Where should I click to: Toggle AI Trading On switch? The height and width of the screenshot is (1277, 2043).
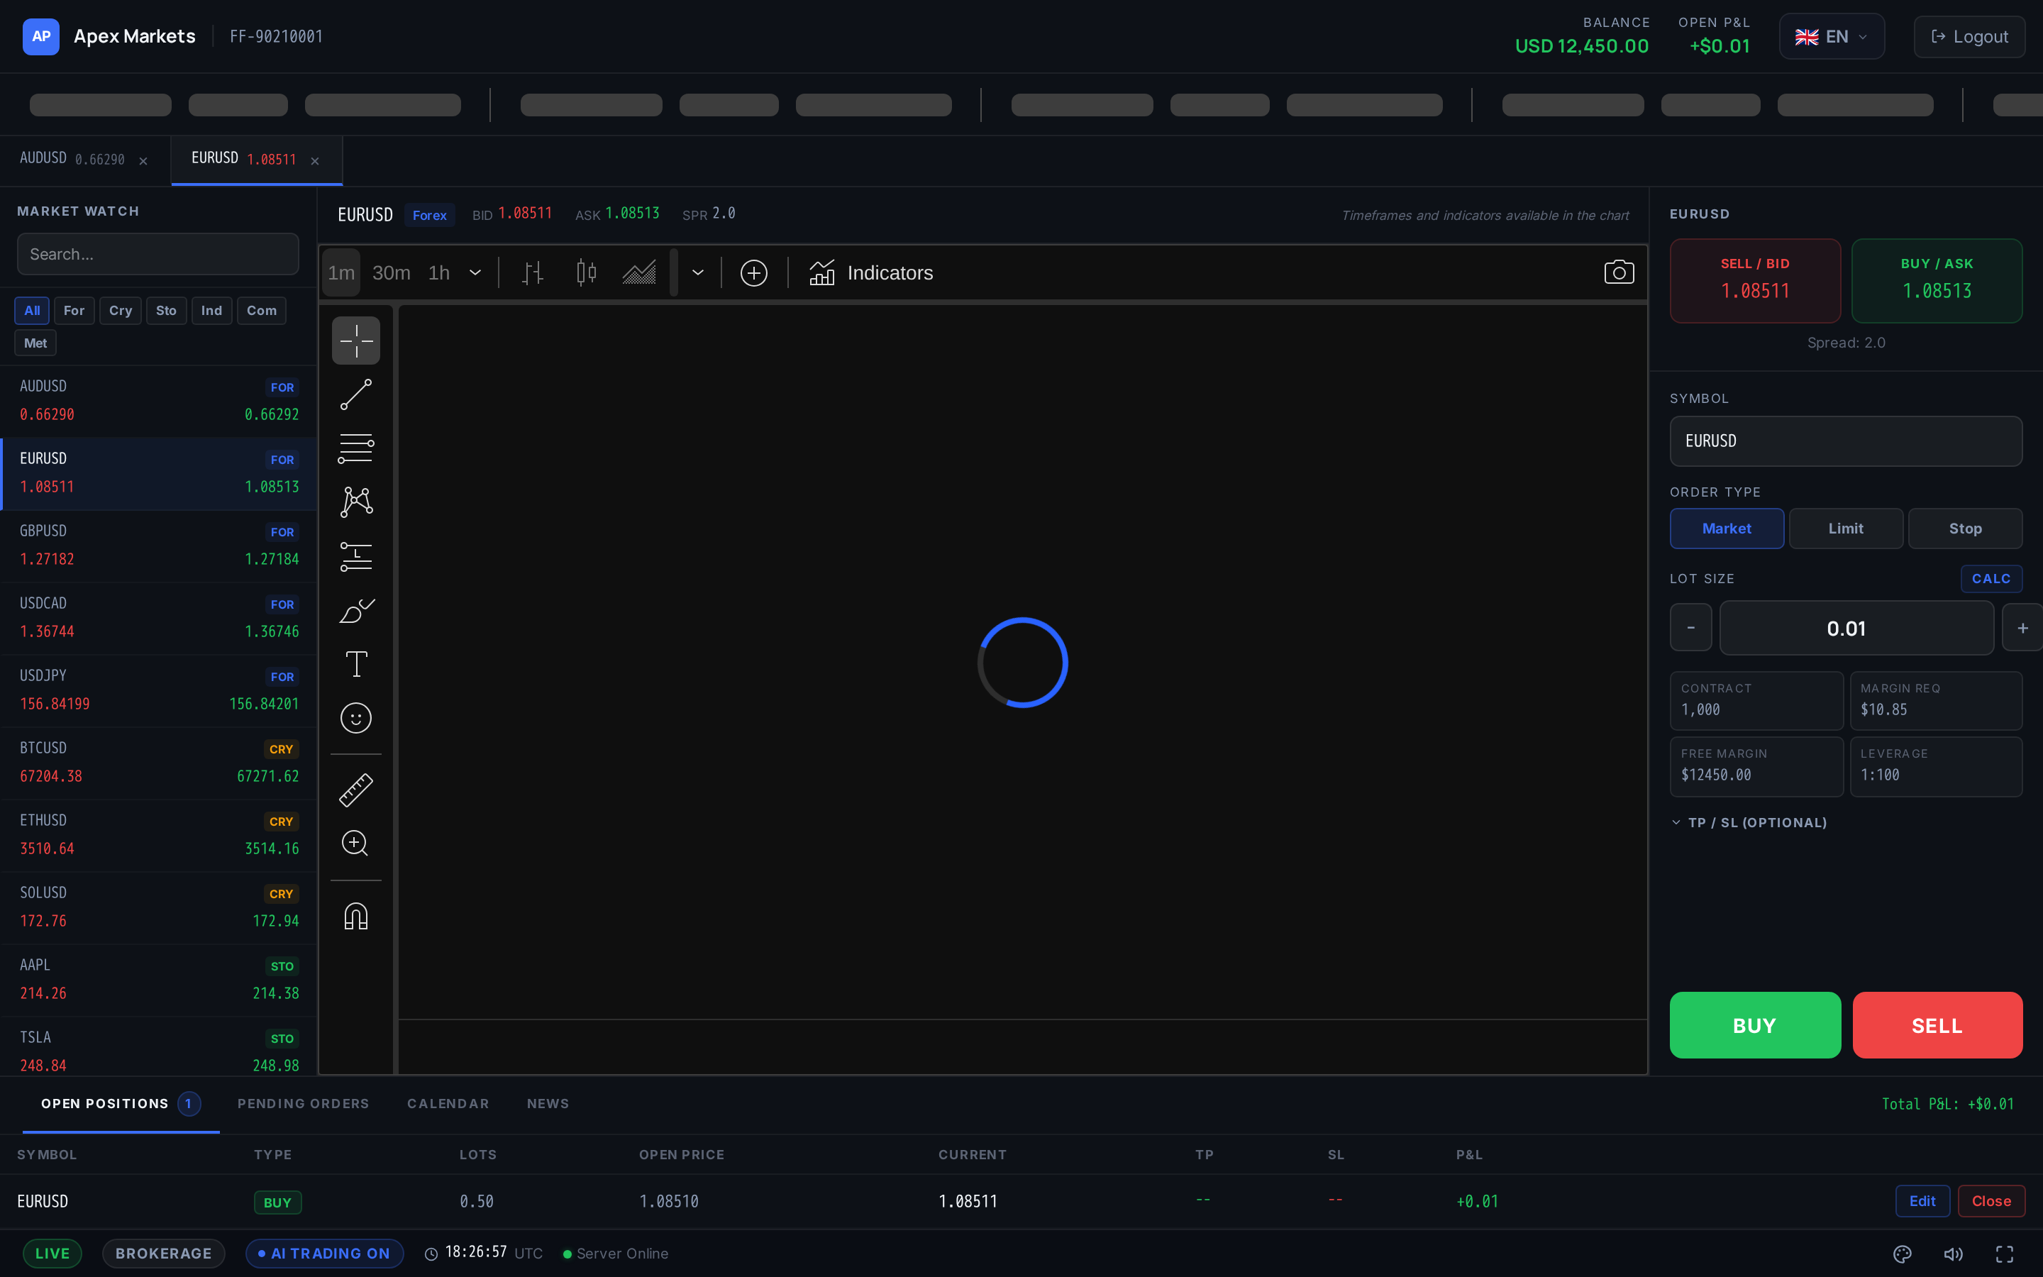(325, 1254)
